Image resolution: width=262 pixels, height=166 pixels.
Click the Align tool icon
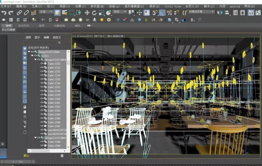(227, 13)
